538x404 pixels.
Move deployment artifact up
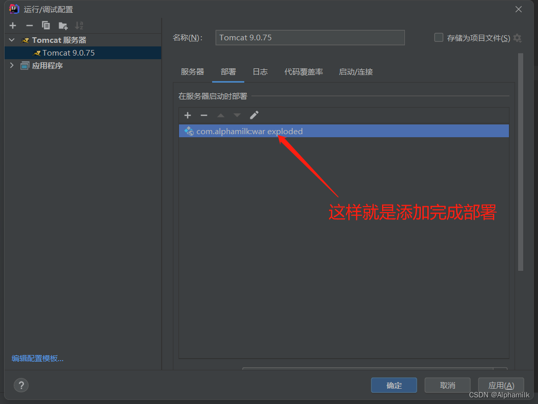click(x=221, y=115)
